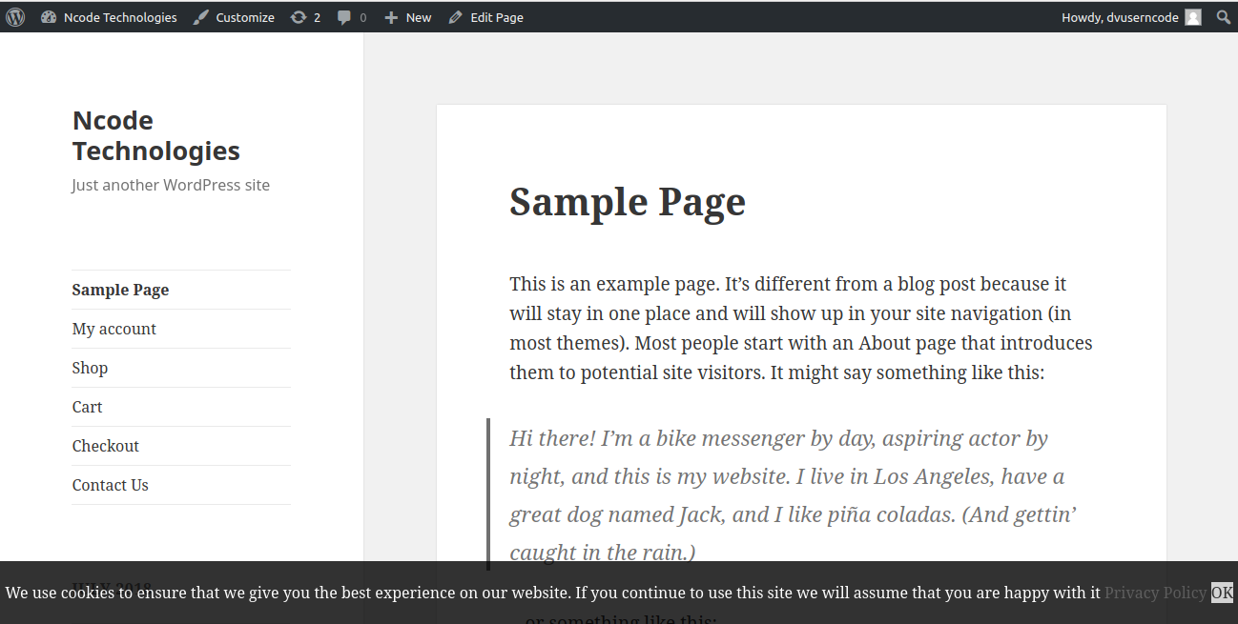Click the dashboard gauge icon for Ncode Technologies
The height and width of the screenshot is (624, 1238).
[49, 17]
